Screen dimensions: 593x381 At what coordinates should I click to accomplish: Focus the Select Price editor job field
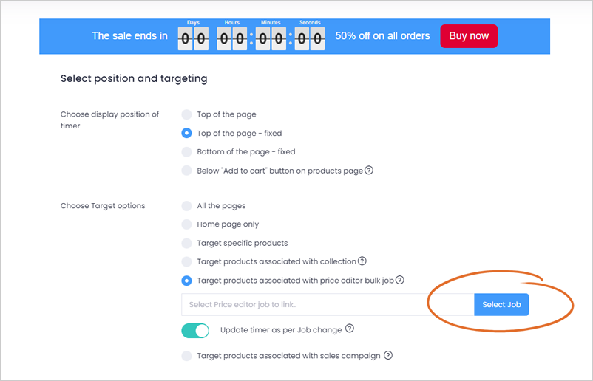click(x=328, y=305)
